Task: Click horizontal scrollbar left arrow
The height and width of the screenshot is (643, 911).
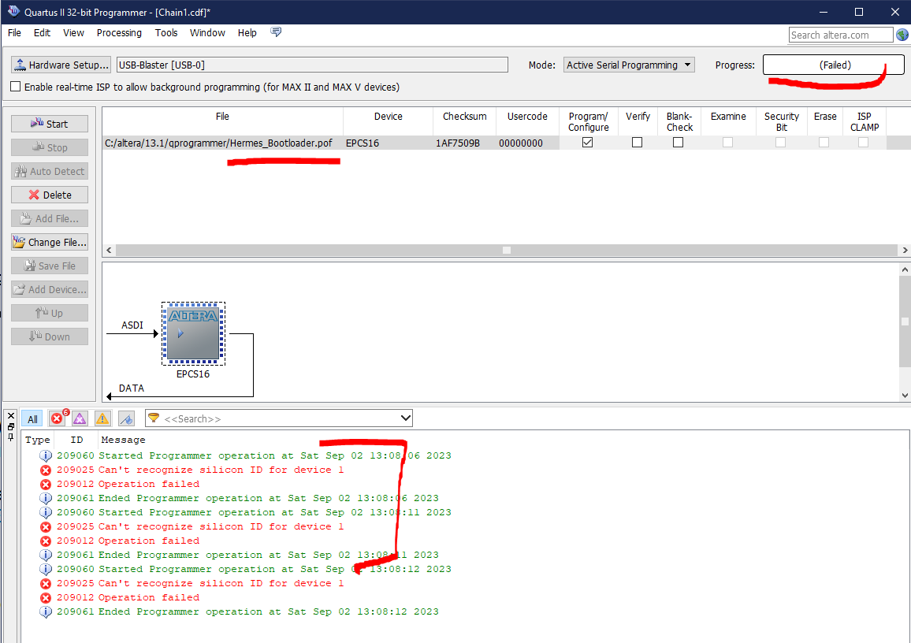Action: point(109,251)
